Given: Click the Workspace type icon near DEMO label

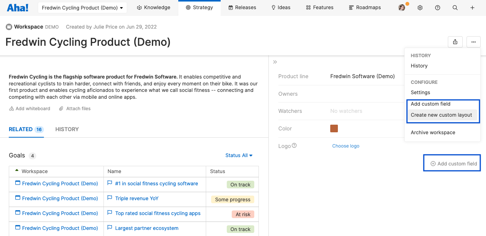Looking at the screenshot, I should pyautogui.click(x=9, y=27).
